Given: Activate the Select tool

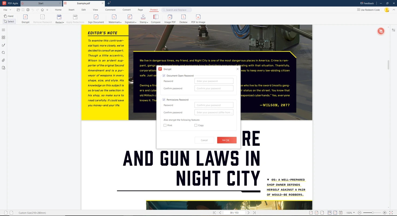Looking at the screenshot, I should [x=9, y=21].
